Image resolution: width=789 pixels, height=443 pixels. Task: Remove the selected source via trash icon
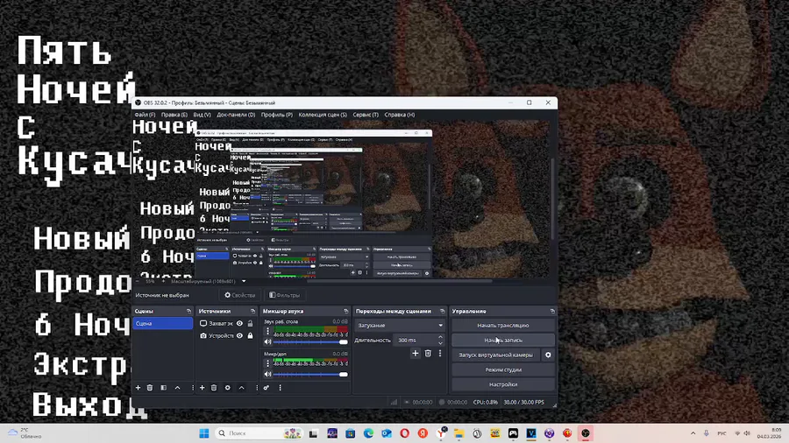214,388
